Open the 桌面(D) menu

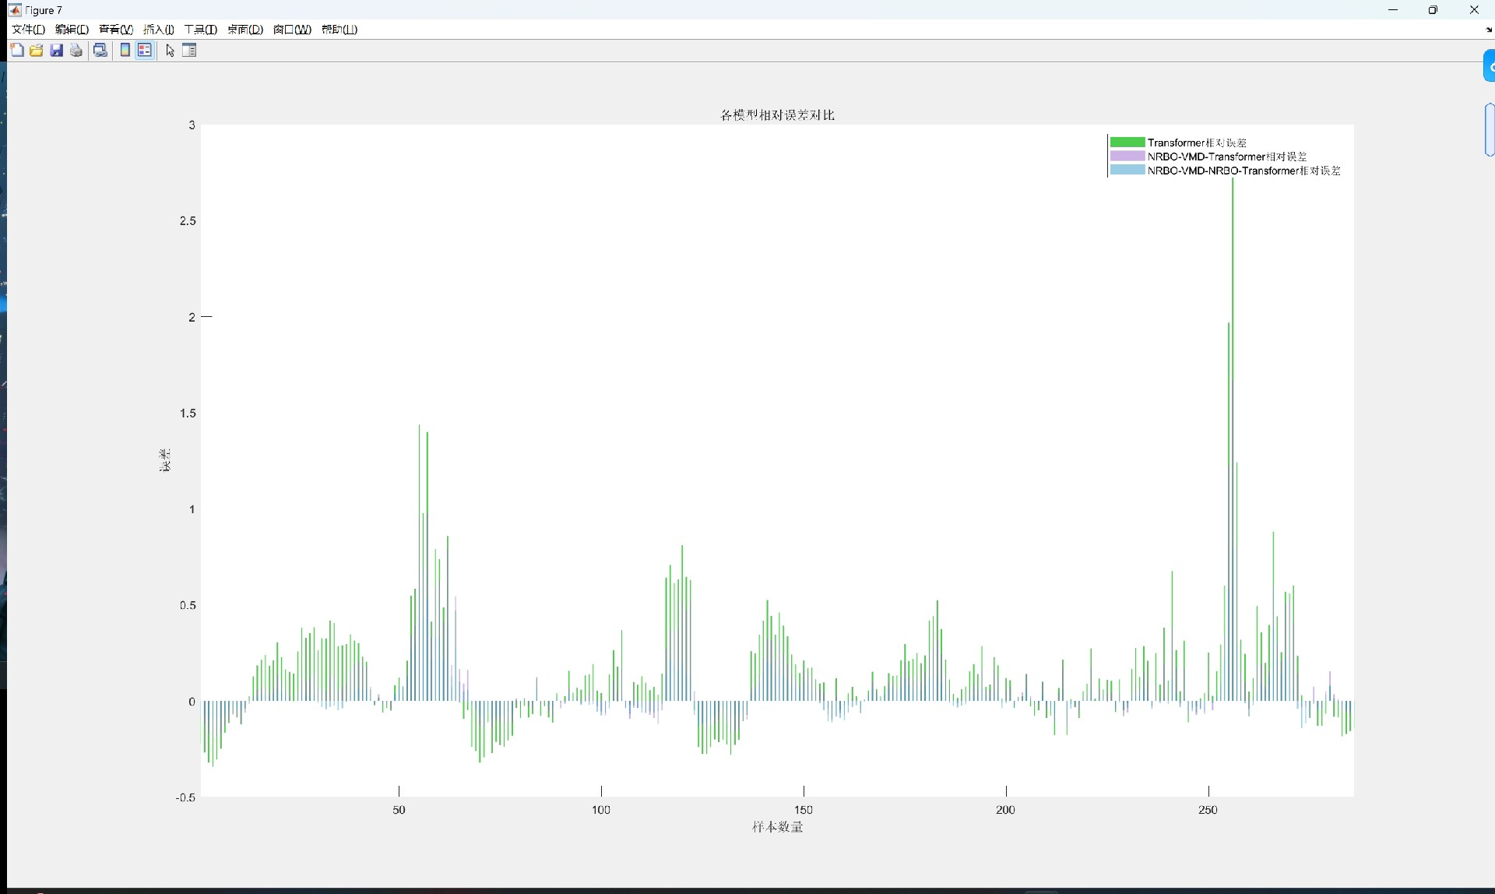tap(245, 30)
